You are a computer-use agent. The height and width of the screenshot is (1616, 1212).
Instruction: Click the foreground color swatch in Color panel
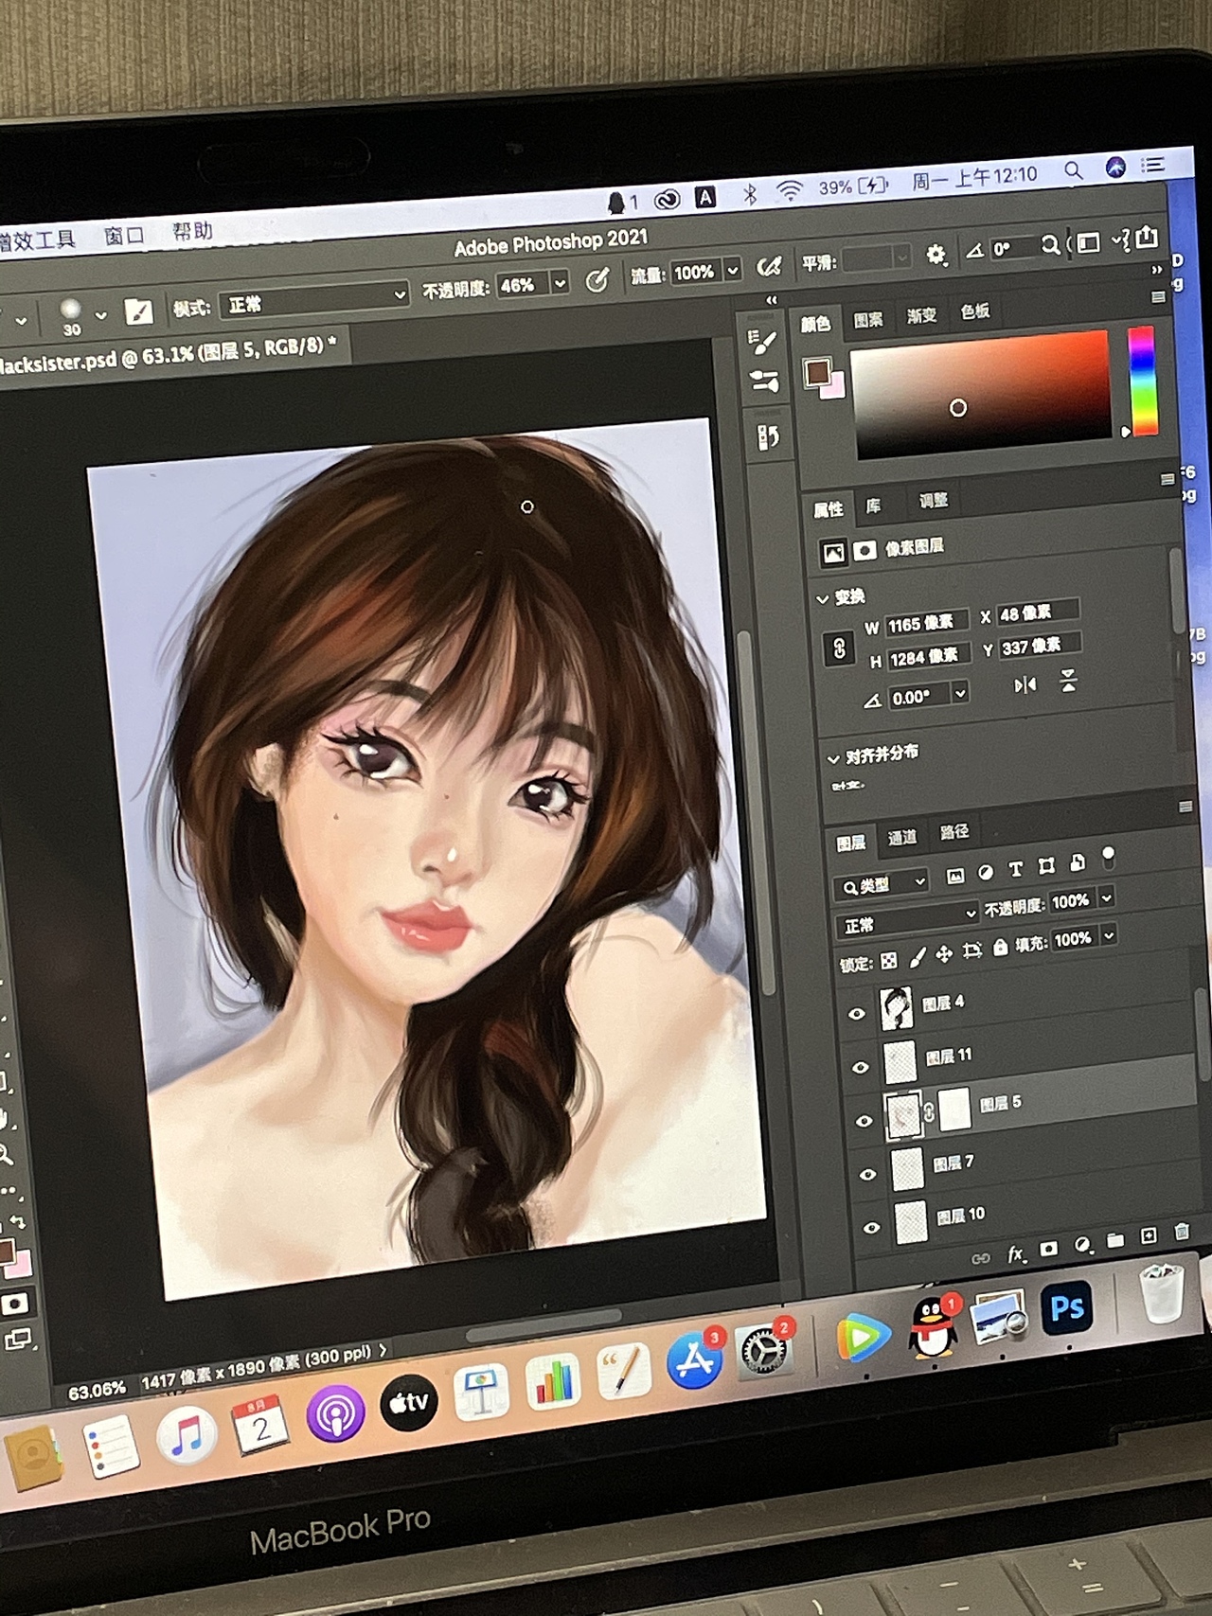coord(816,371)
